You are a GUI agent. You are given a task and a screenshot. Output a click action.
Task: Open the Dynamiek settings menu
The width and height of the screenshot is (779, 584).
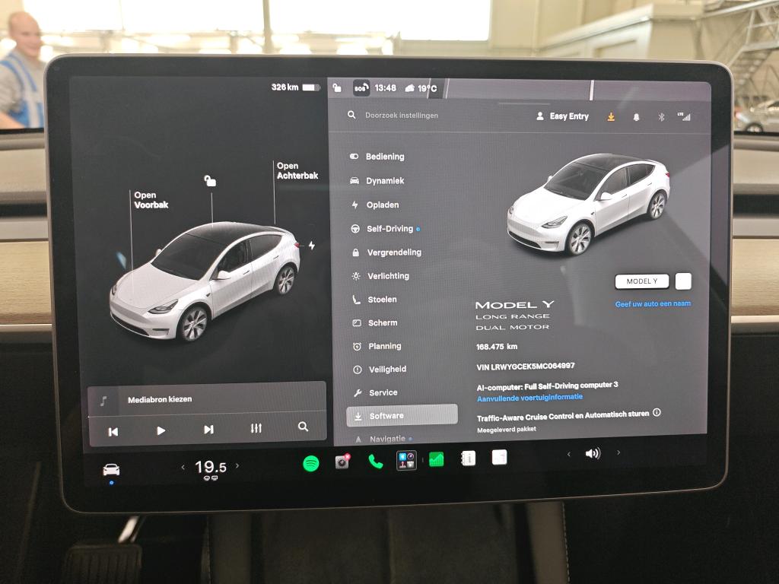coord(386,181)
